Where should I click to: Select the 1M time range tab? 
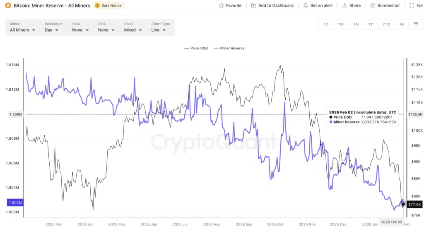point(356,24)
